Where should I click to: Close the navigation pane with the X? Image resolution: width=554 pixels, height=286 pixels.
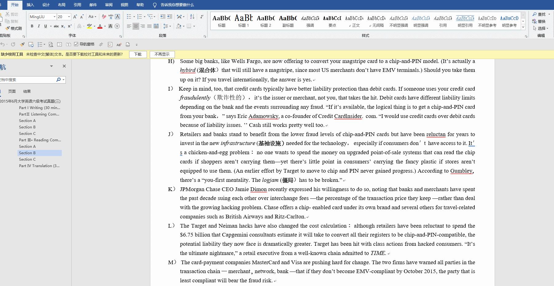point(64,66)
